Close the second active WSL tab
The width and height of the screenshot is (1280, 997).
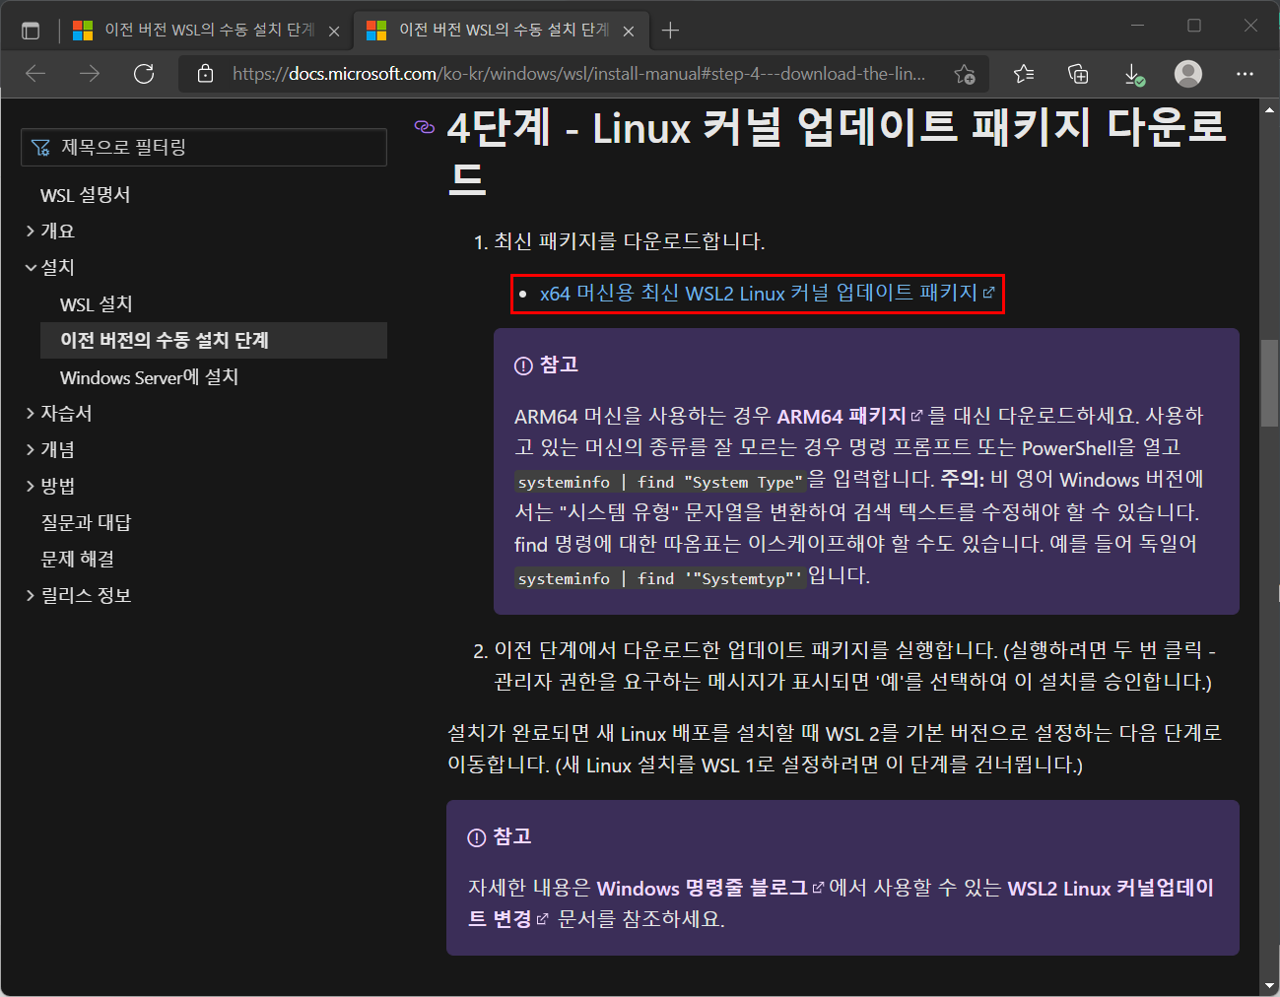point(629,32)
